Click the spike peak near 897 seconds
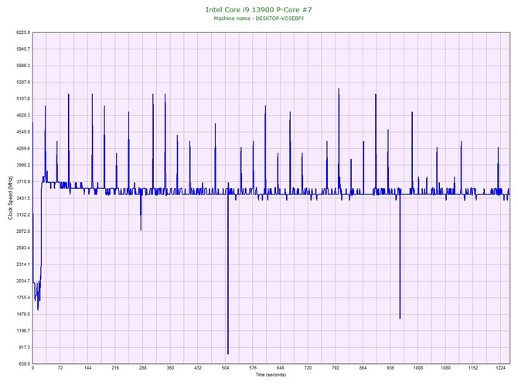The width and height of the screenshot is (518, 388). pos(376,95)
